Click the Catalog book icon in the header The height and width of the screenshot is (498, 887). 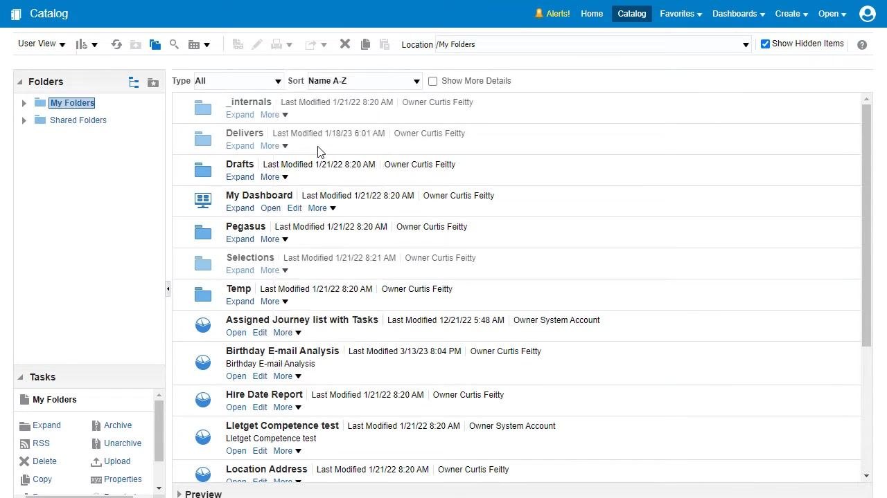pyautogui.click(x=16, y=14)
